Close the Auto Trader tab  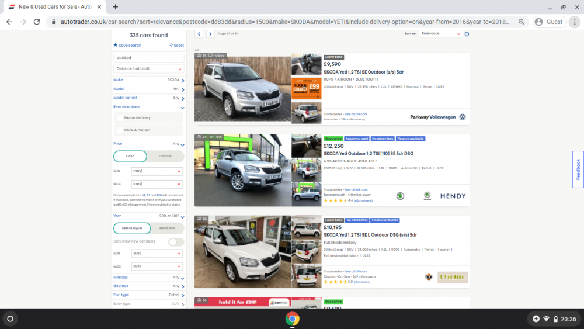pyautogui.click(x=99, y=6)
